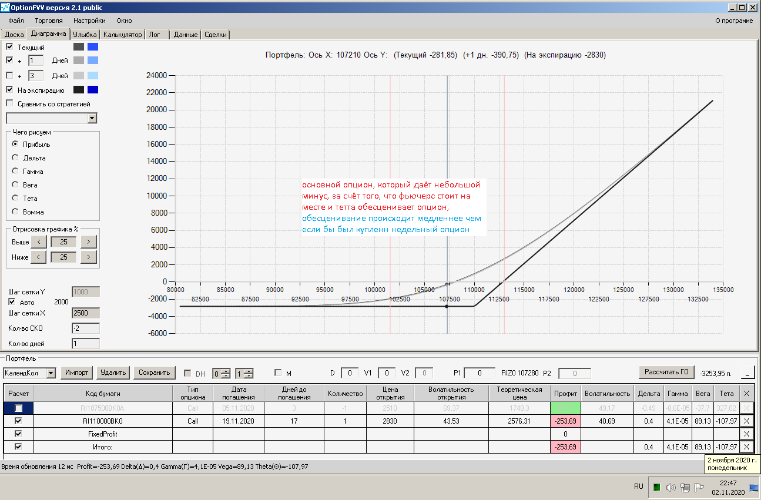Click the Кол-во дней input field
The image size is (761, 500).
[86, 344]
